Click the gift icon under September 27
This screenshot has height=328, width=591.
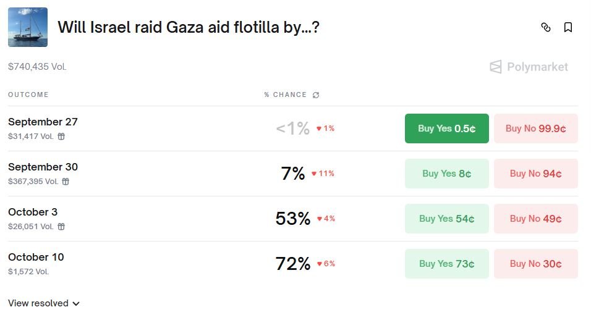61,137
